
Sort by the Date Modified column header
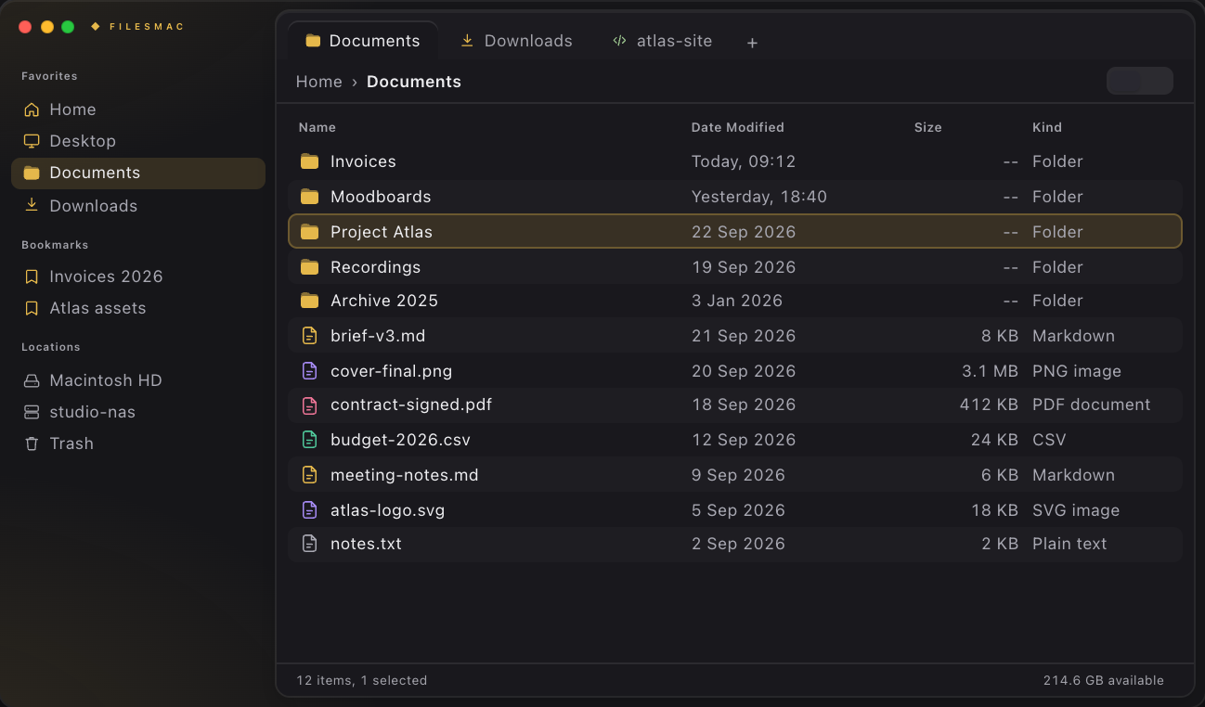(x=738, y=127)
